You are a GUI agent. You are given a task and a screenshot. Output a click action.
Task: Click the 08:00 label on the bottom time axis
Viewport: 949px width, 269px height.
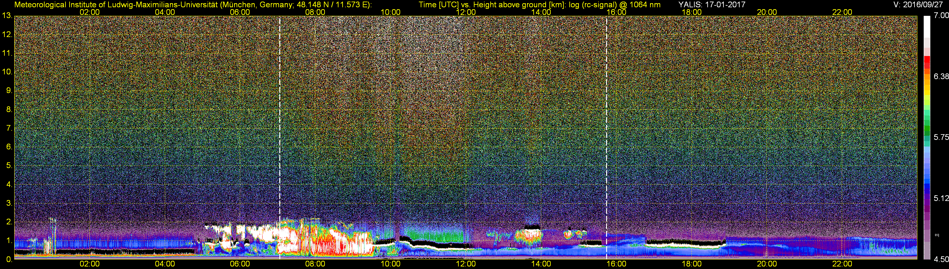coord(315,264)
